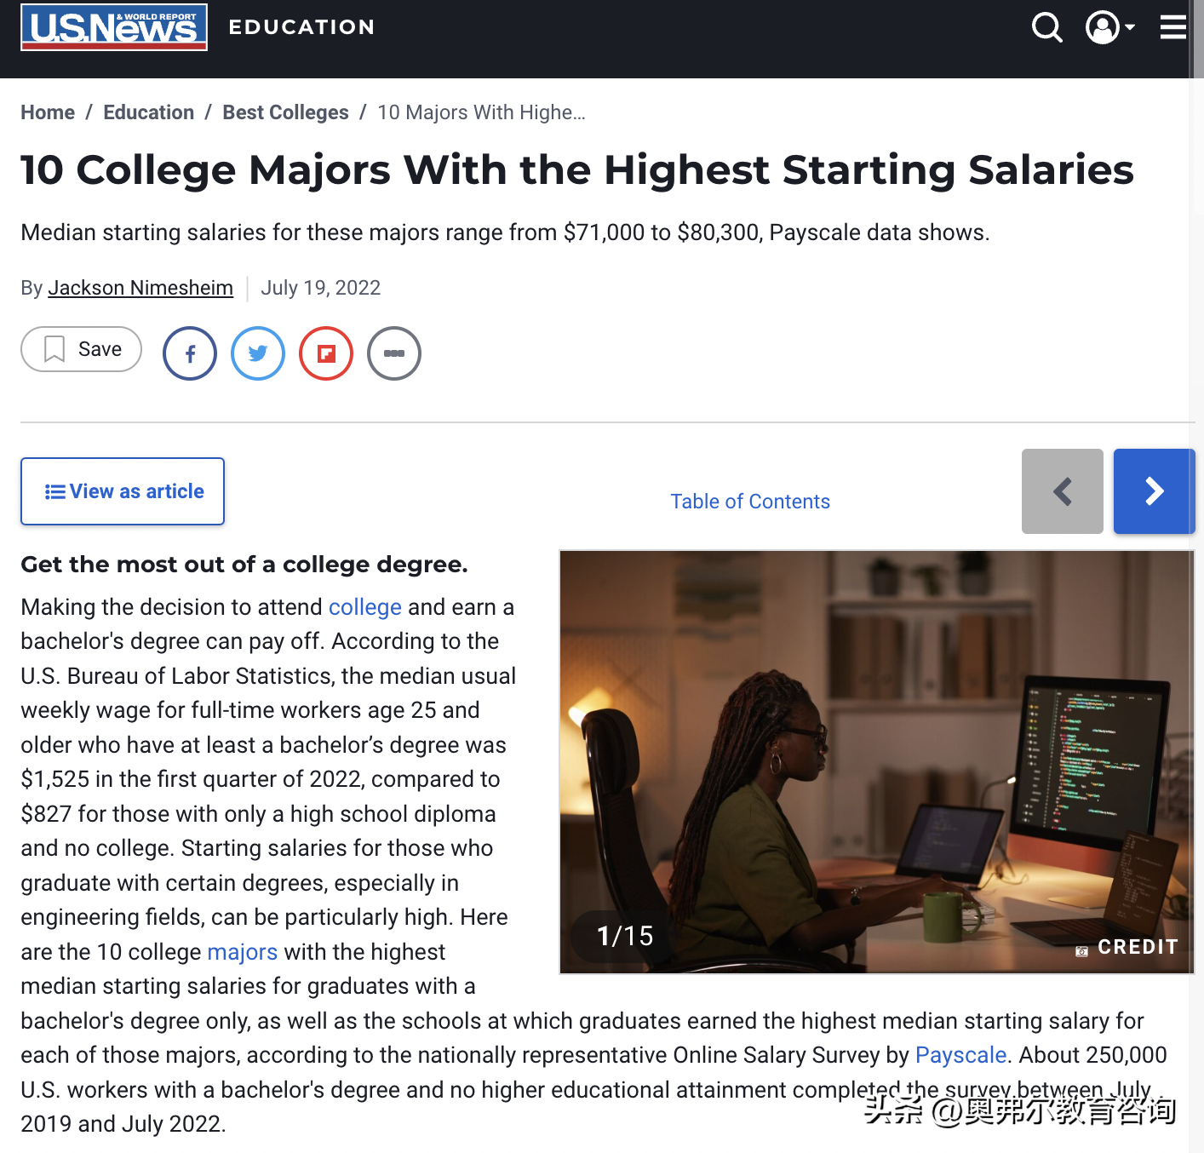This screenshot has height=1153, width=1204.
Task: Open the search magnifier icon
Action: (1046, 27)
